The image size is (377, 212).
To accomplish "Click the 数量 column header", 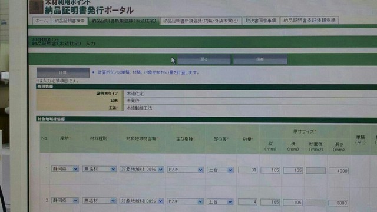I will click(248, 139).
